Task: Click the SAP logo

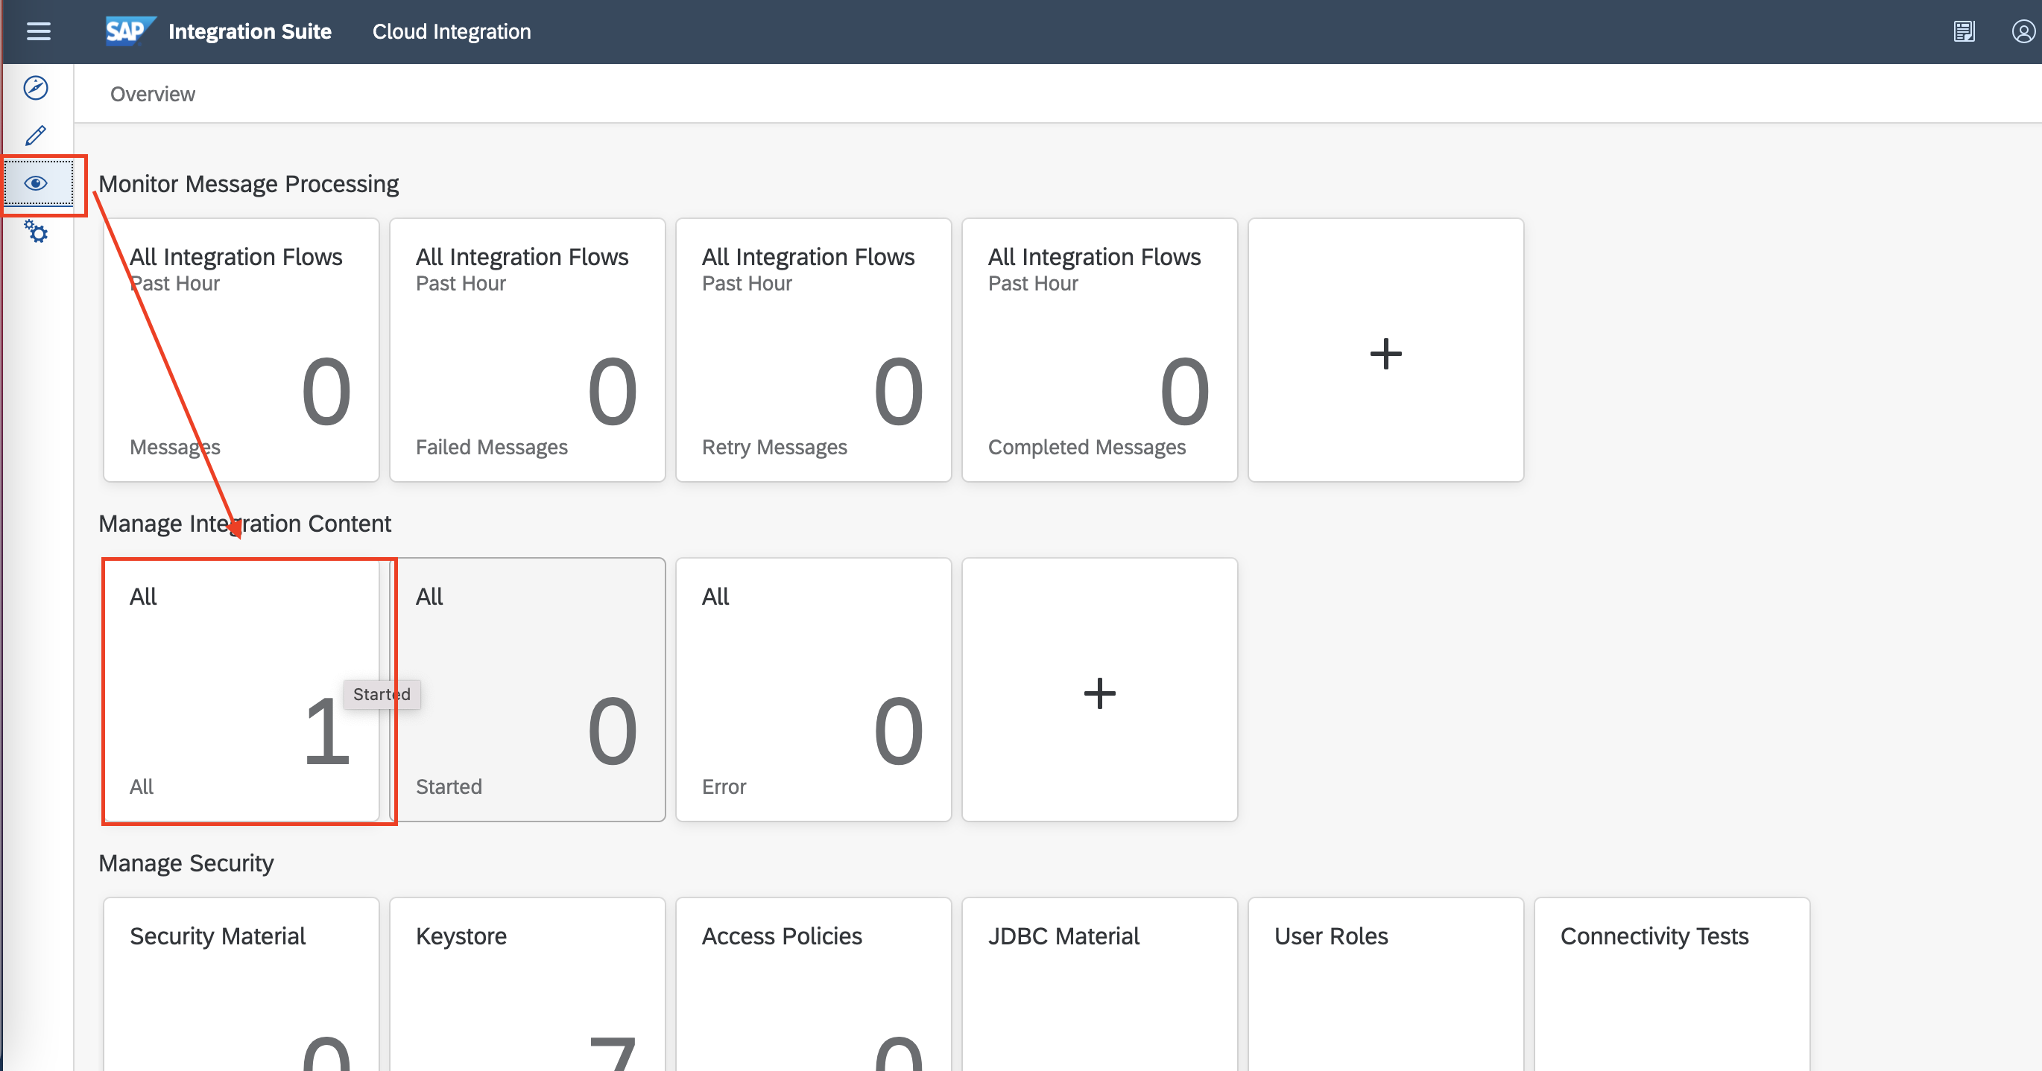Action: (128, 32)
